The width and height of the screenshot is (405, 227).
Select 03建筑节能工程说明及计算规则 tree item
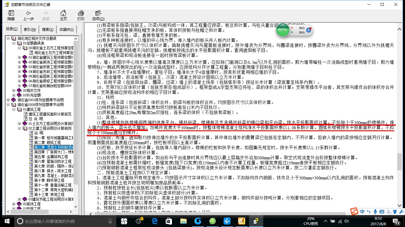51,199
